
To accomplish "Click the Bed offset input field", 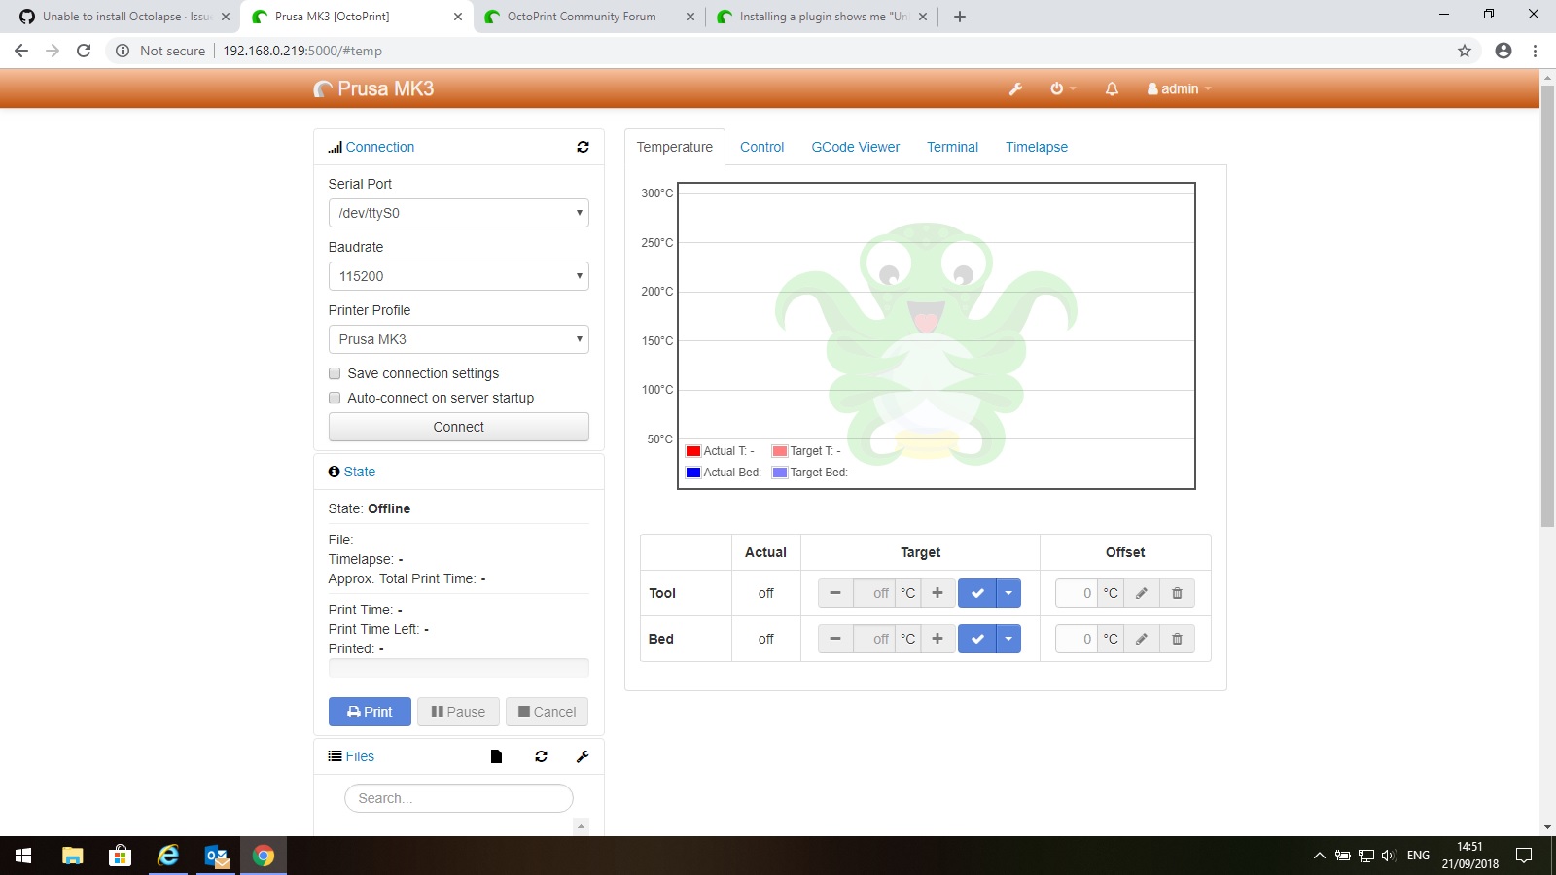I will [1078, 639].
